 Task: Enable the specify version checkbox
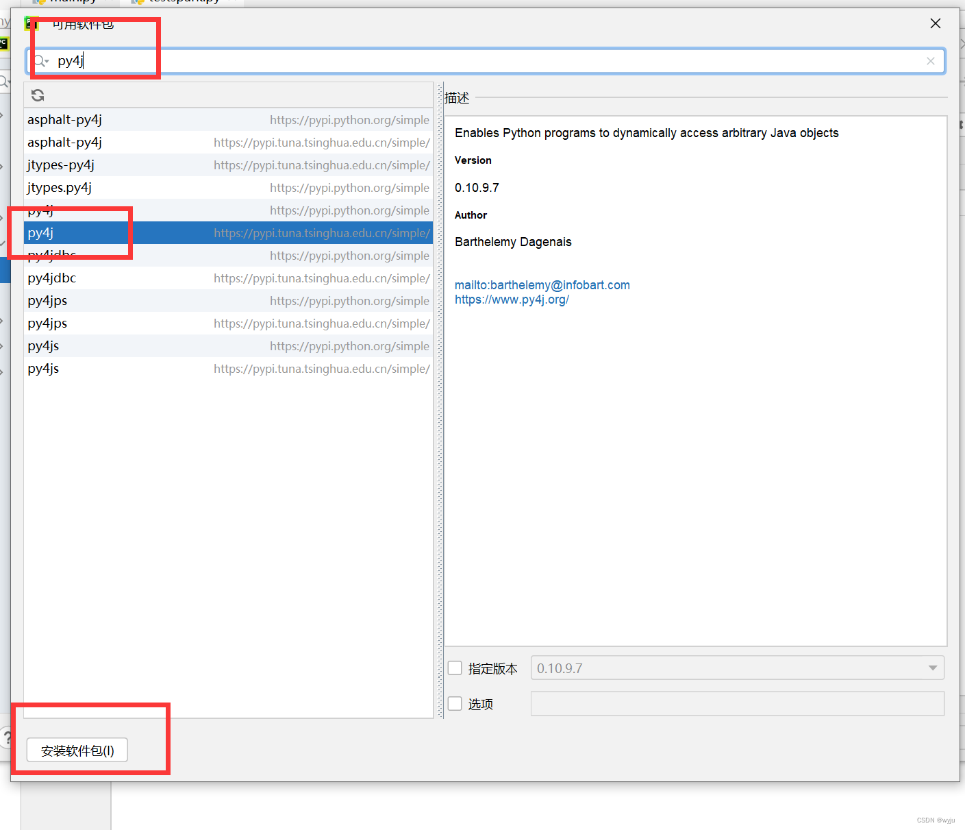[x=455, y=668]
